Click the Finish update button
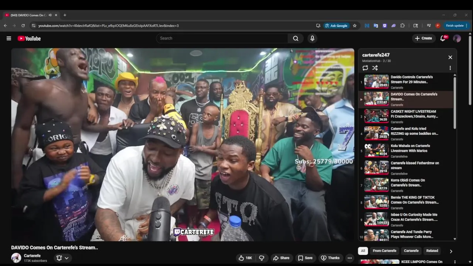 click(457, 25)
